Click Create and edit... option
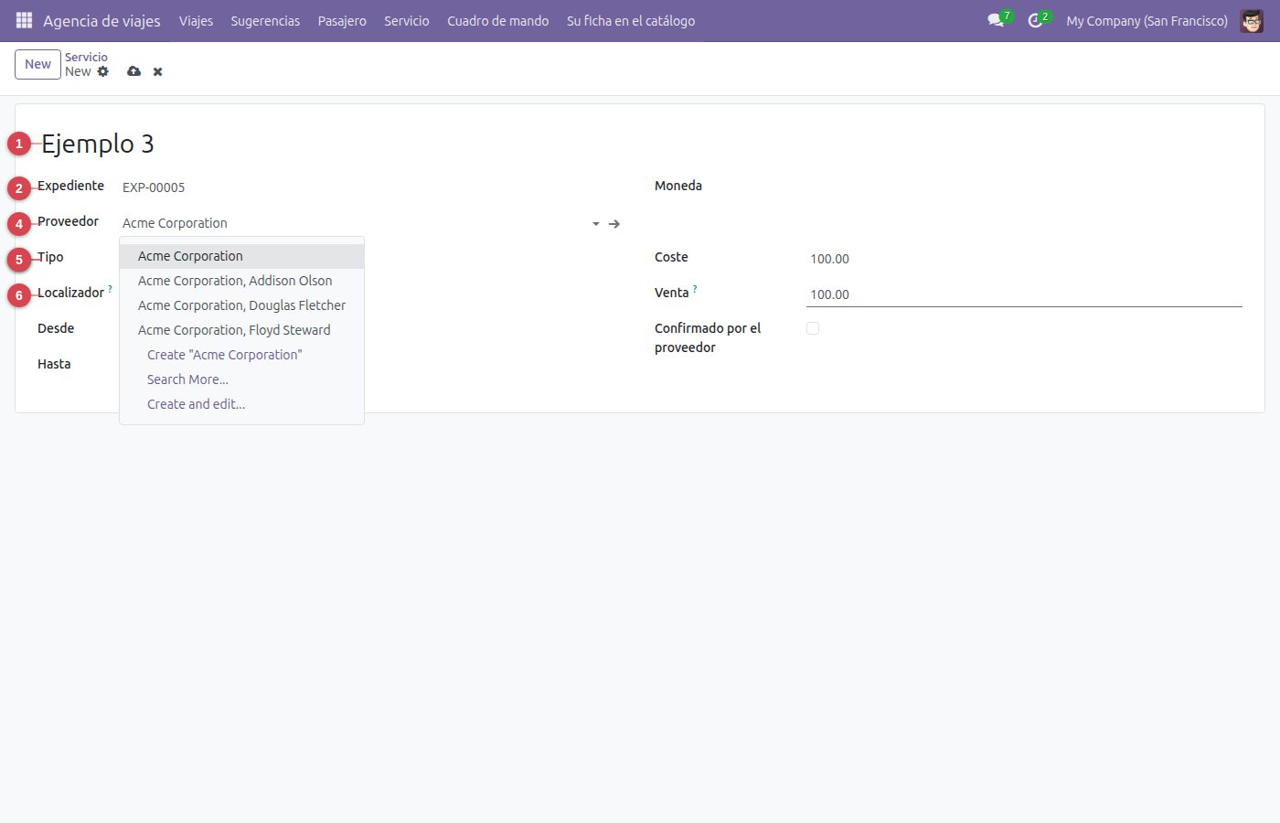1280x823 pixels. [241, 404]
